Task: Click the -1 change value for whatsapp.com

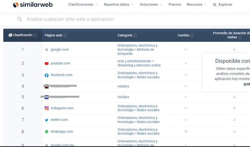Action: [x=185, y=131]
